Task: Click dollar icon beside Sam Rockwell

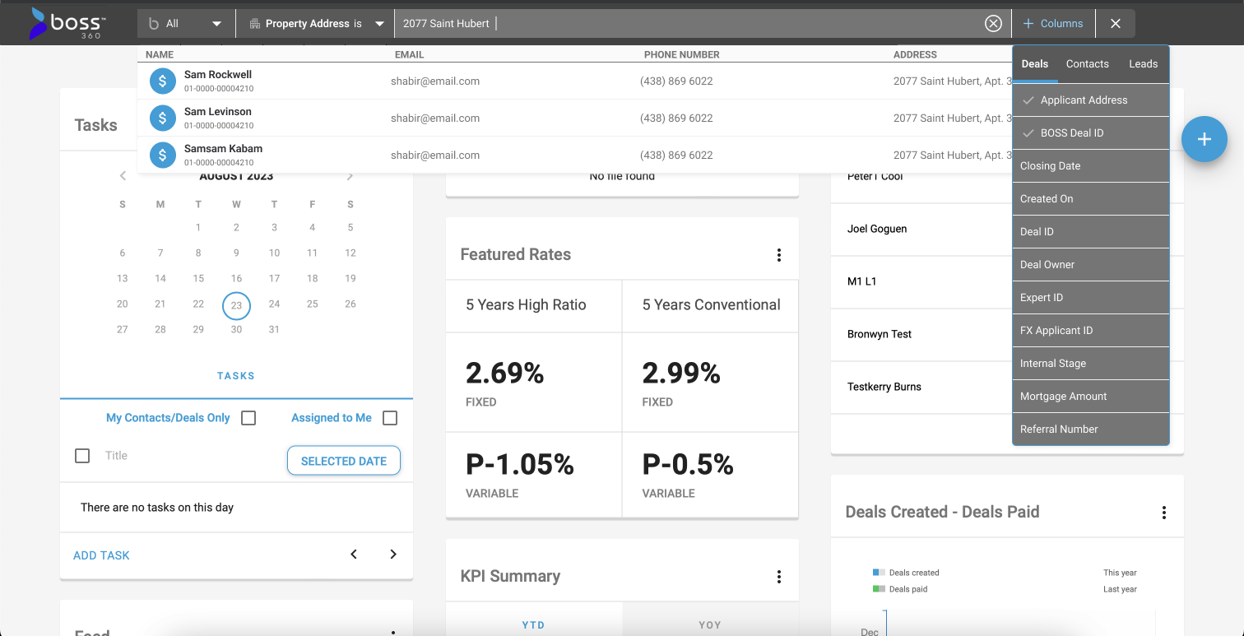Action: (x=163, y=81)
